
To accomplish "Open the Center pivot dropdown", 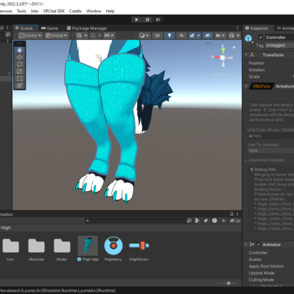I will pos(30,35).
